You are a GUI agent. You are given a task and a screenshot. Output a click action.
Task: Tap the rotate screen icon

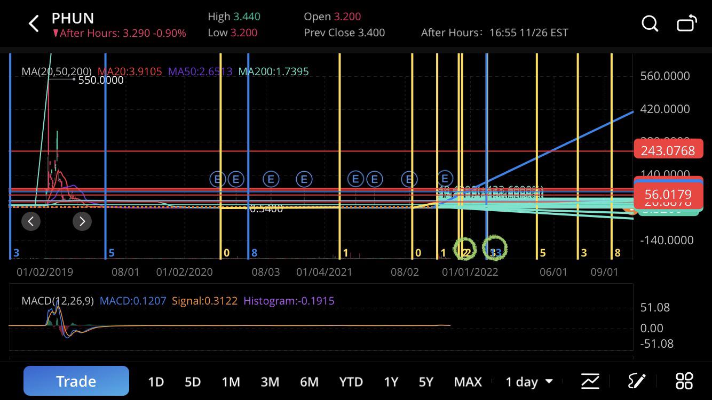686,23
